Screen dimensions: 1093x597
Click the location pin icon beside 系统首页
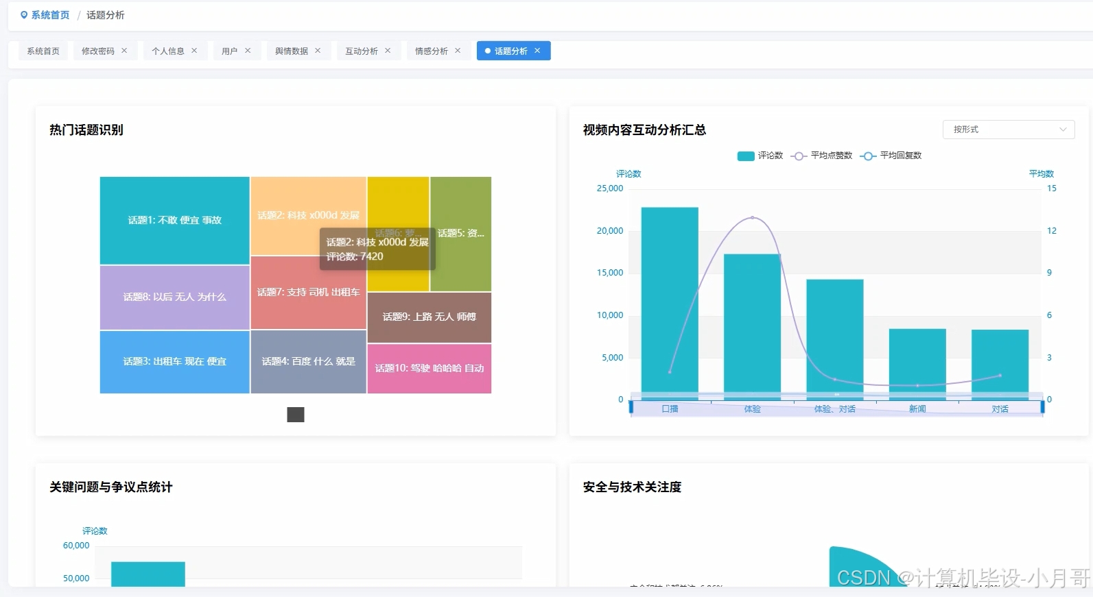[24, 15]
